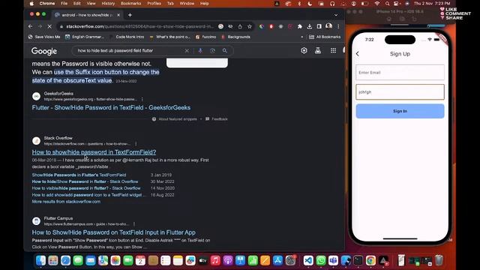
Task: Open How to show/hide password in TextFormField link
Action: coord(94,152)
